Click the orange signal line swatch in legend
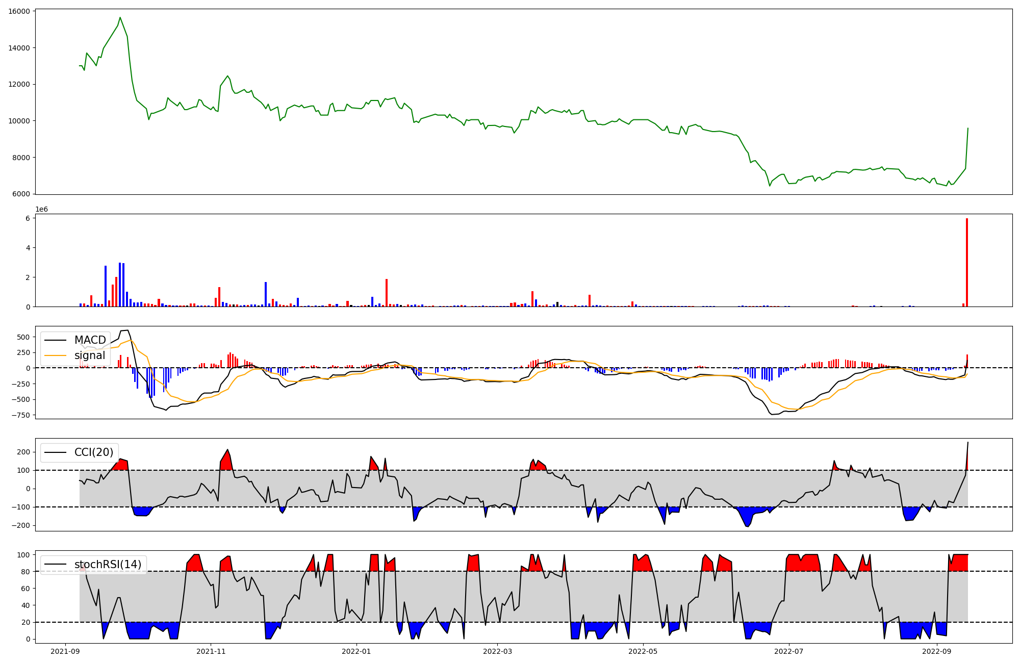Image resolution: width=1020 pixels, height=663 pixels. point(56,355)
